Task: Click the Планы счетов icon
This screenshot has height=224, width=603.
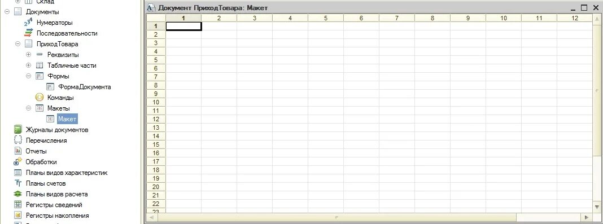Action: click(18, 183)
